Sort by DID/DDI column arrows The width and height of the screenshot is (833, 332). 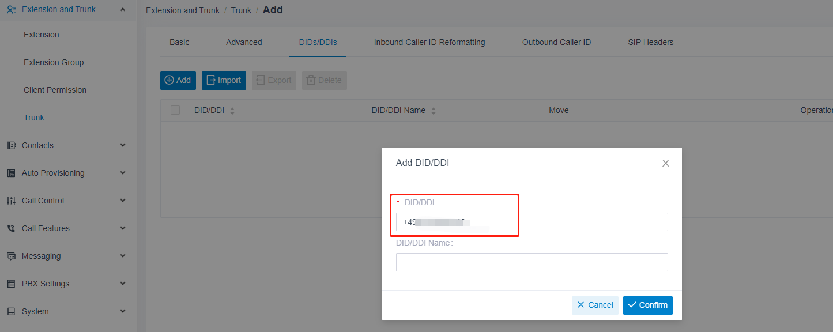point(232,111)
